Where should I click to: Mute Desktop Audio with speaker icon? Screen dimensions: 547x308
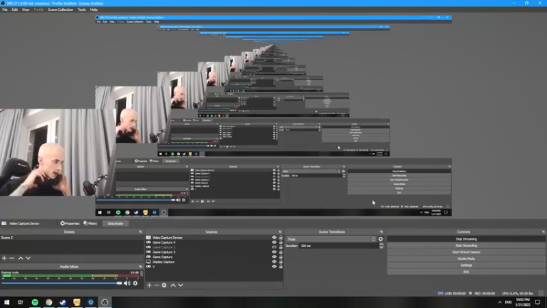[127, 283]
